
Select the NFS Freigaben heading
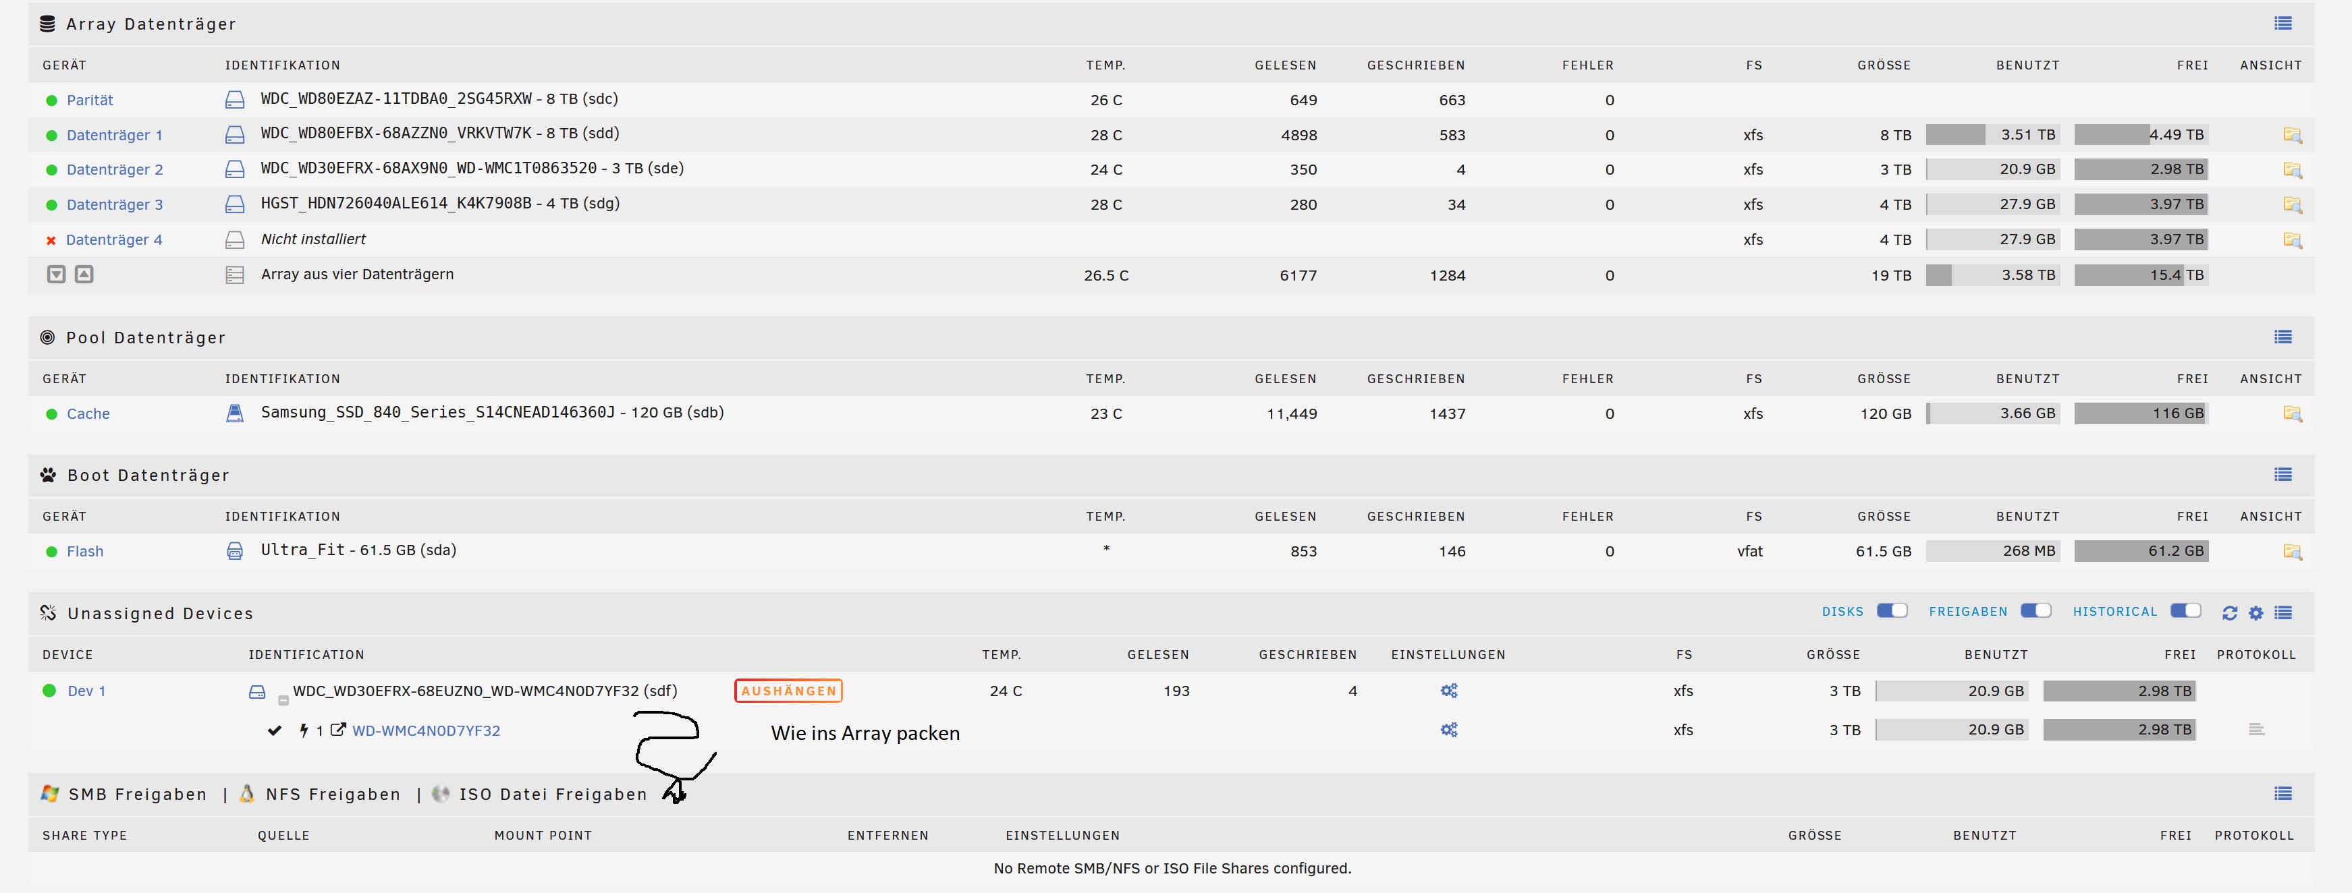coord(333,795)
